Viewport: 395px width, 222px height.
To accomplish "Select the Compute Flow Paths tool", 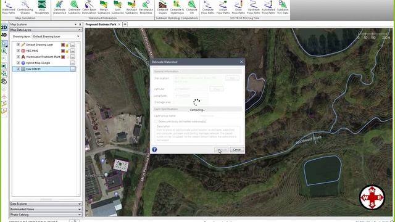I will [207, 8].
